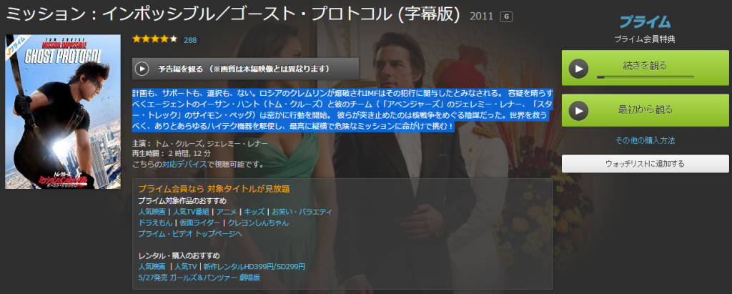Click the G rating badge
This screenshot has width=732, height=294.
(x=506, y=17)
